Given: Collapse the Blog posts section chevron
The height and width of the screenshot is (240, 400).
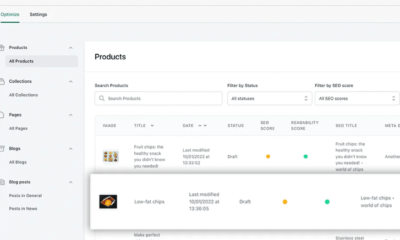Looking at the screenshot, I should pos(71,182).
